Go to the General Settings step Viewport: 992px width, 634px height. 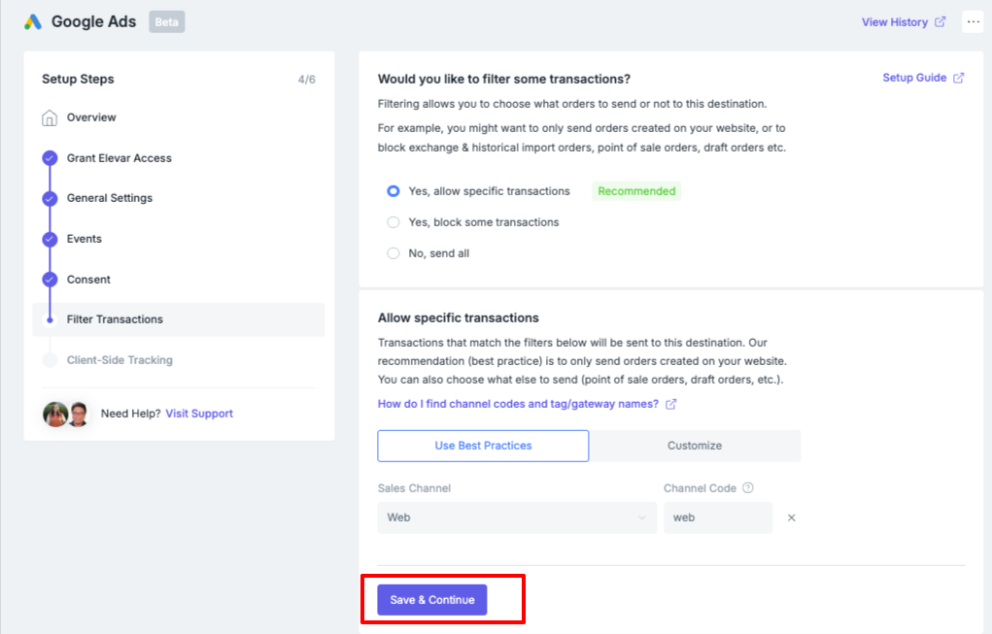point(110,198)
